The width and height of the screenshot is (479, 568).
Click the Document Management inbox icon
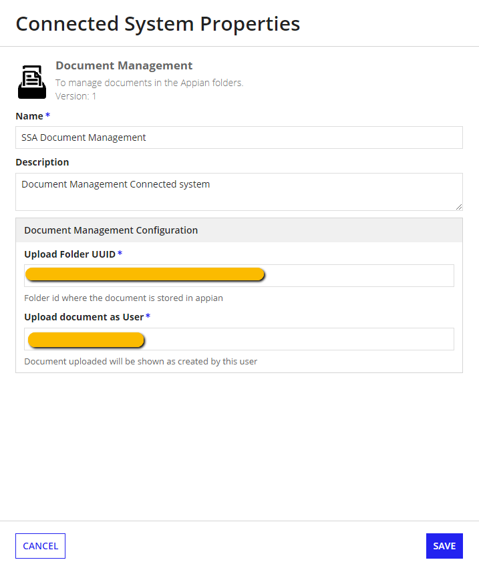[x=31, y=82]
